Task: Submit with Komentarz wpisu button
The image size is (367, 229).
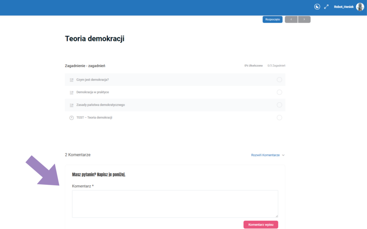Action: pos(261,224)
